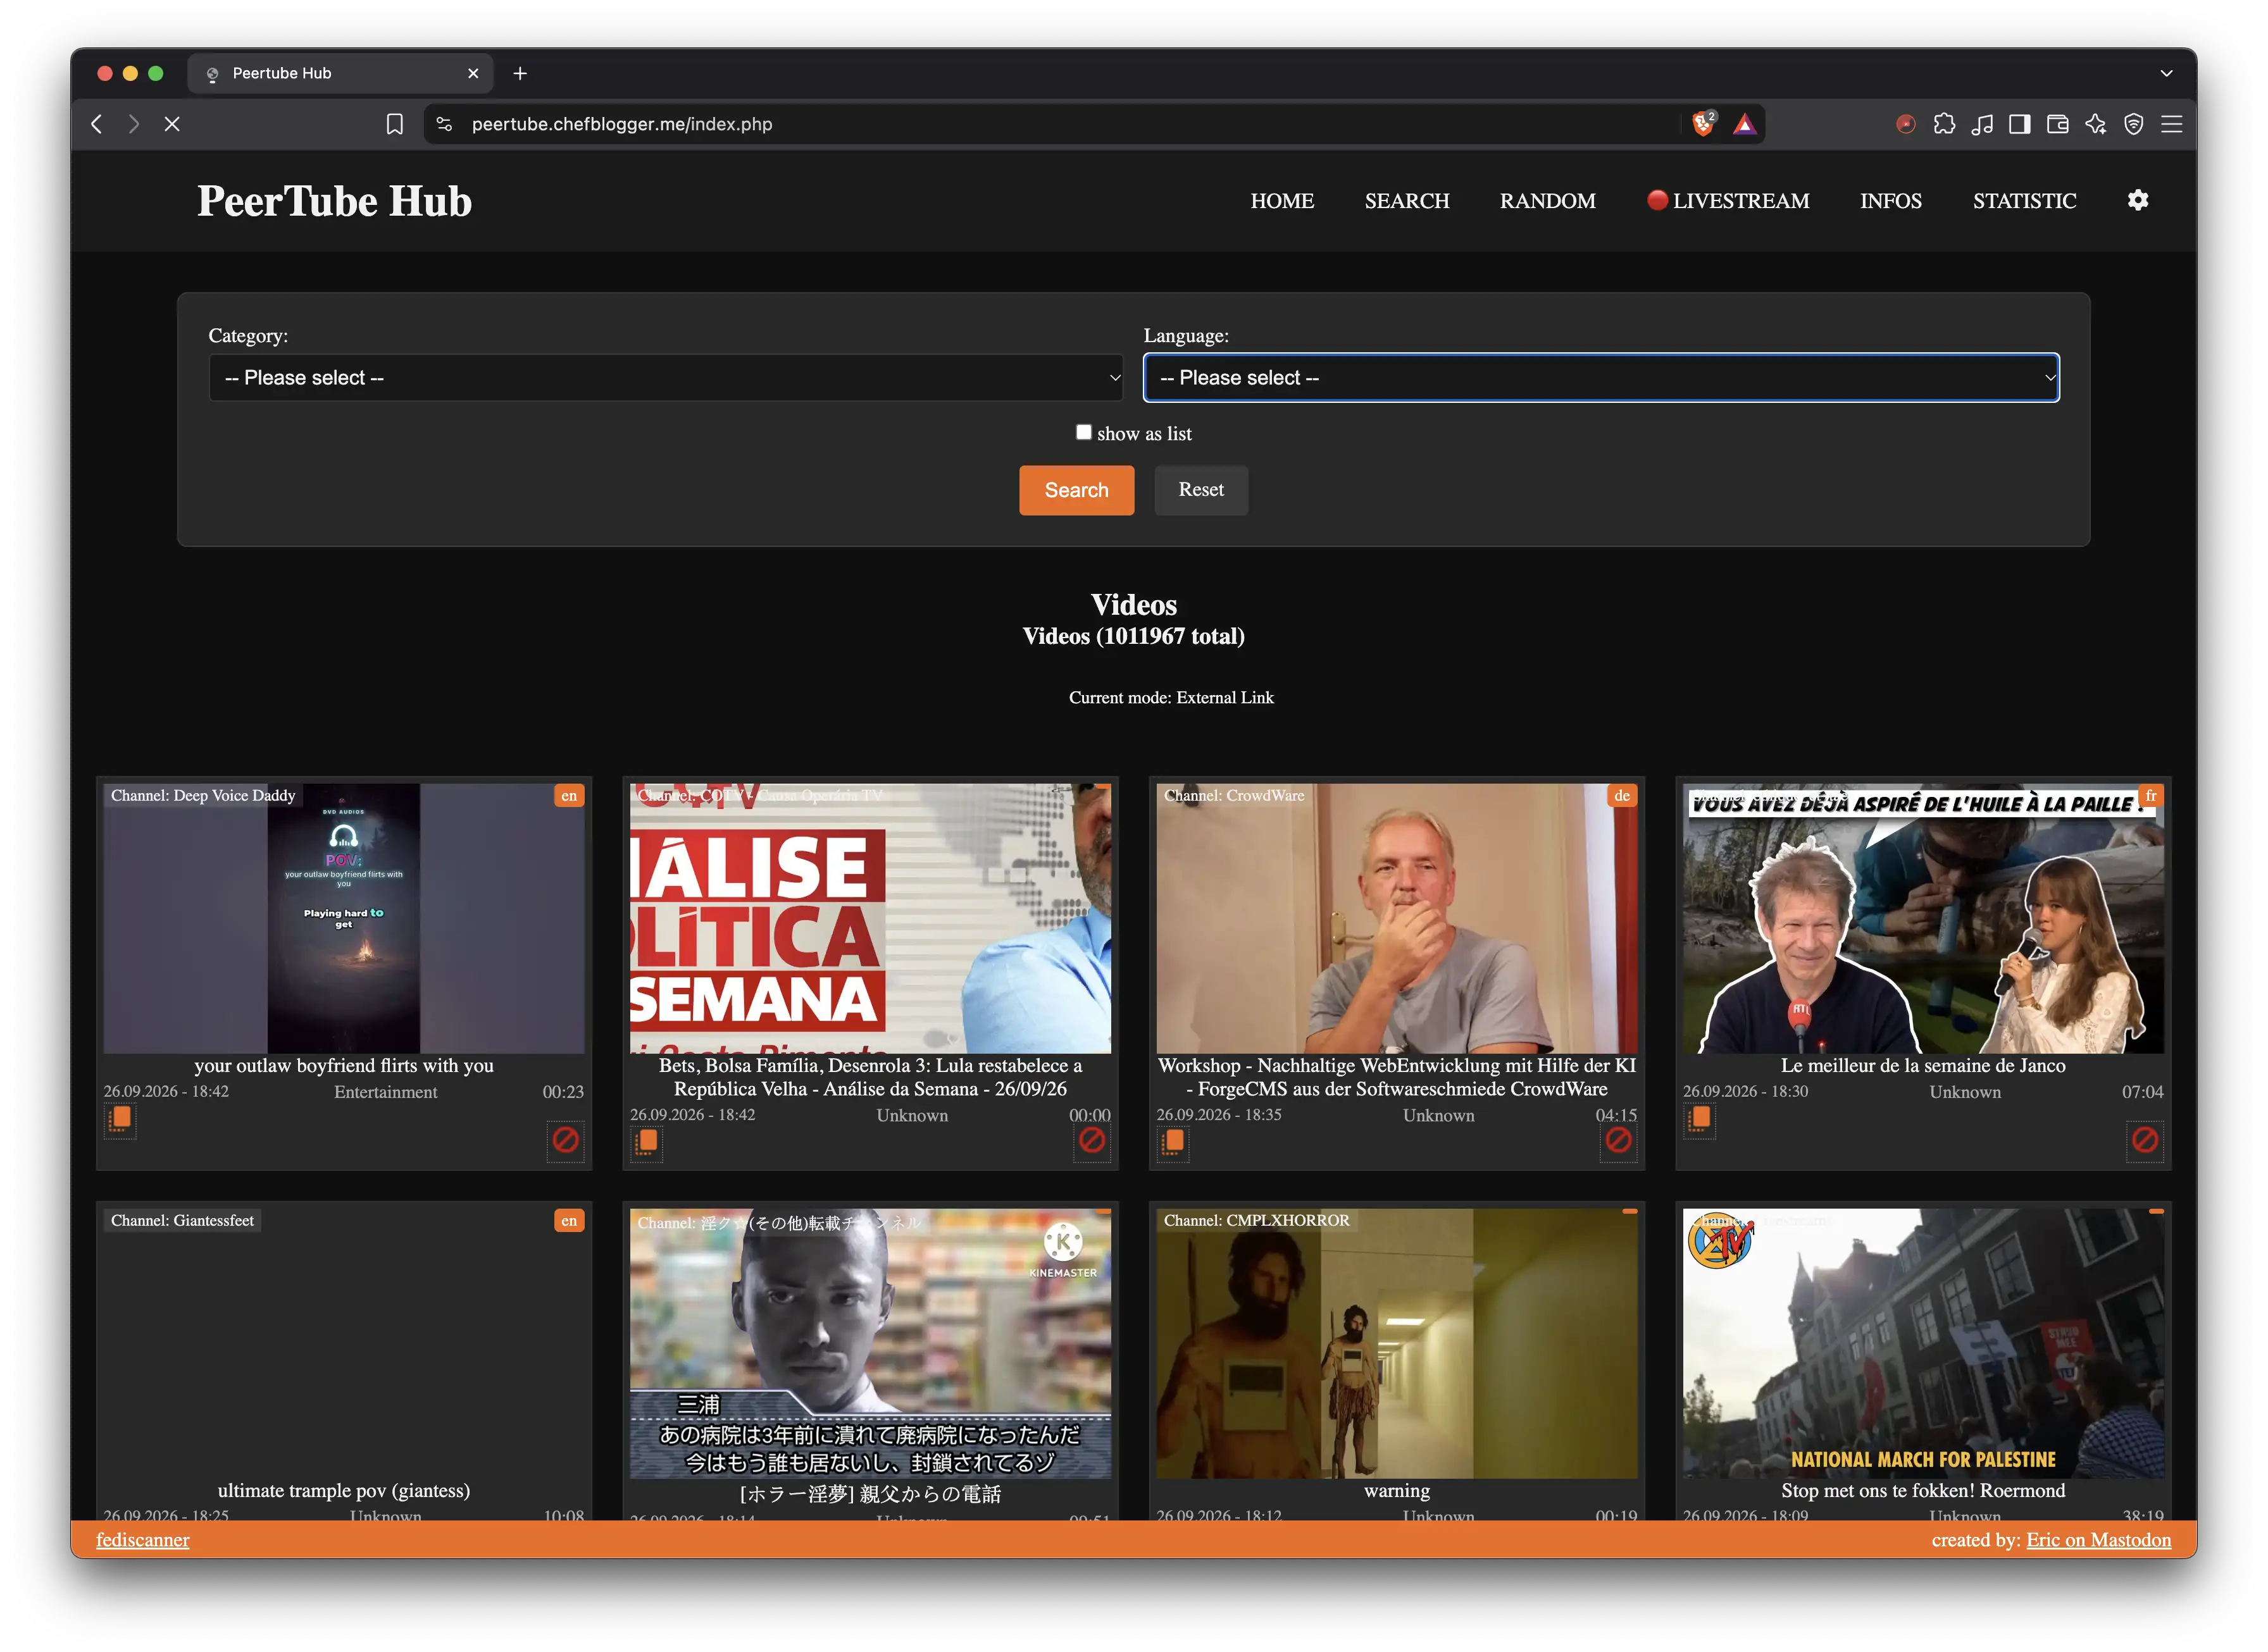This screenshot has height=1652, width=2268.
Task: Click the Reset button
Action: pos(1200,490)
